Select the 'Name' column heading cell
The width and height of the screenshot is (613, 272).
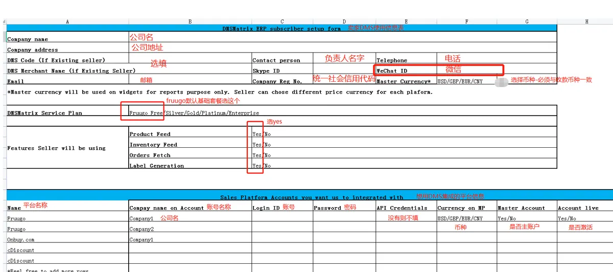(x=67, y=206)
